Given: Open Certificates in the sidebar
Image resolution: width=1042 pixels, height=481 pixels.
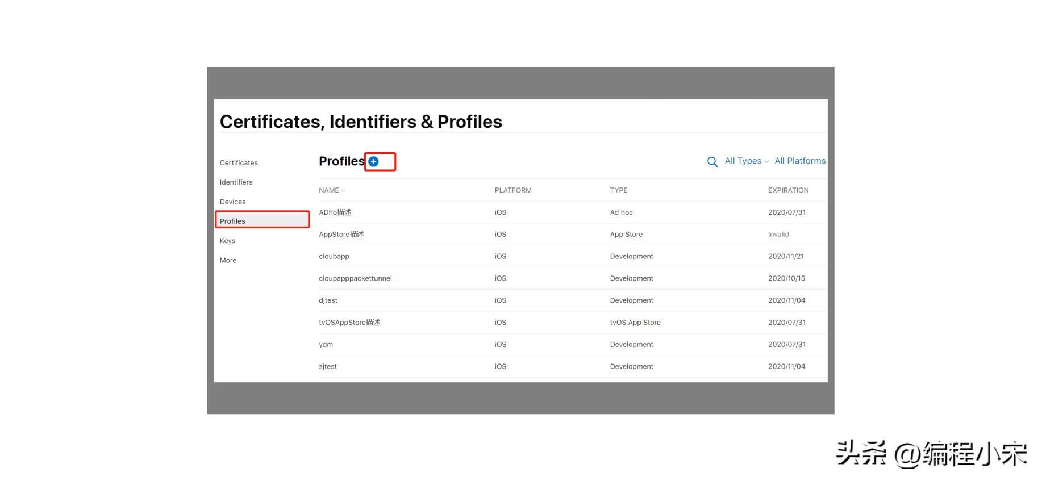Looking at the screenshot, I should tap(239, 163).
